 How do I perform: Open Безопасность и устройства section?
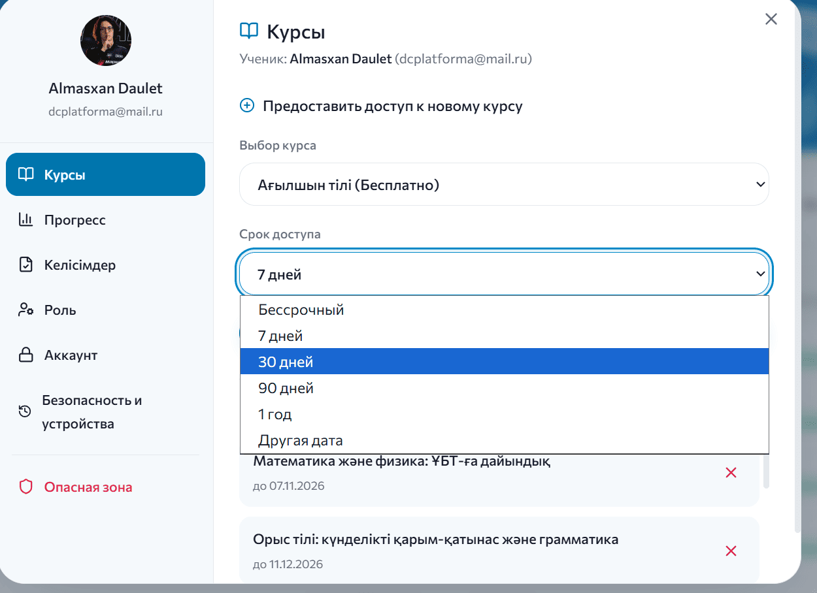coord(105,411)
